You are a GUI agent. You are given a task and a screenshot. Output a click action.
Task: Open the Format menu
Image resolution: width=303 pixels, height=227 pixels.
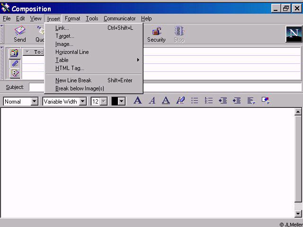coord(72,18)
